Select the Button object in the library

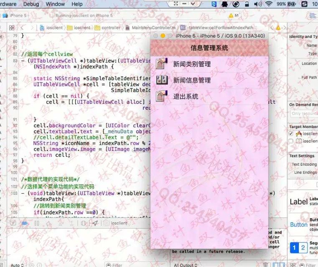(x=303, y=225)
